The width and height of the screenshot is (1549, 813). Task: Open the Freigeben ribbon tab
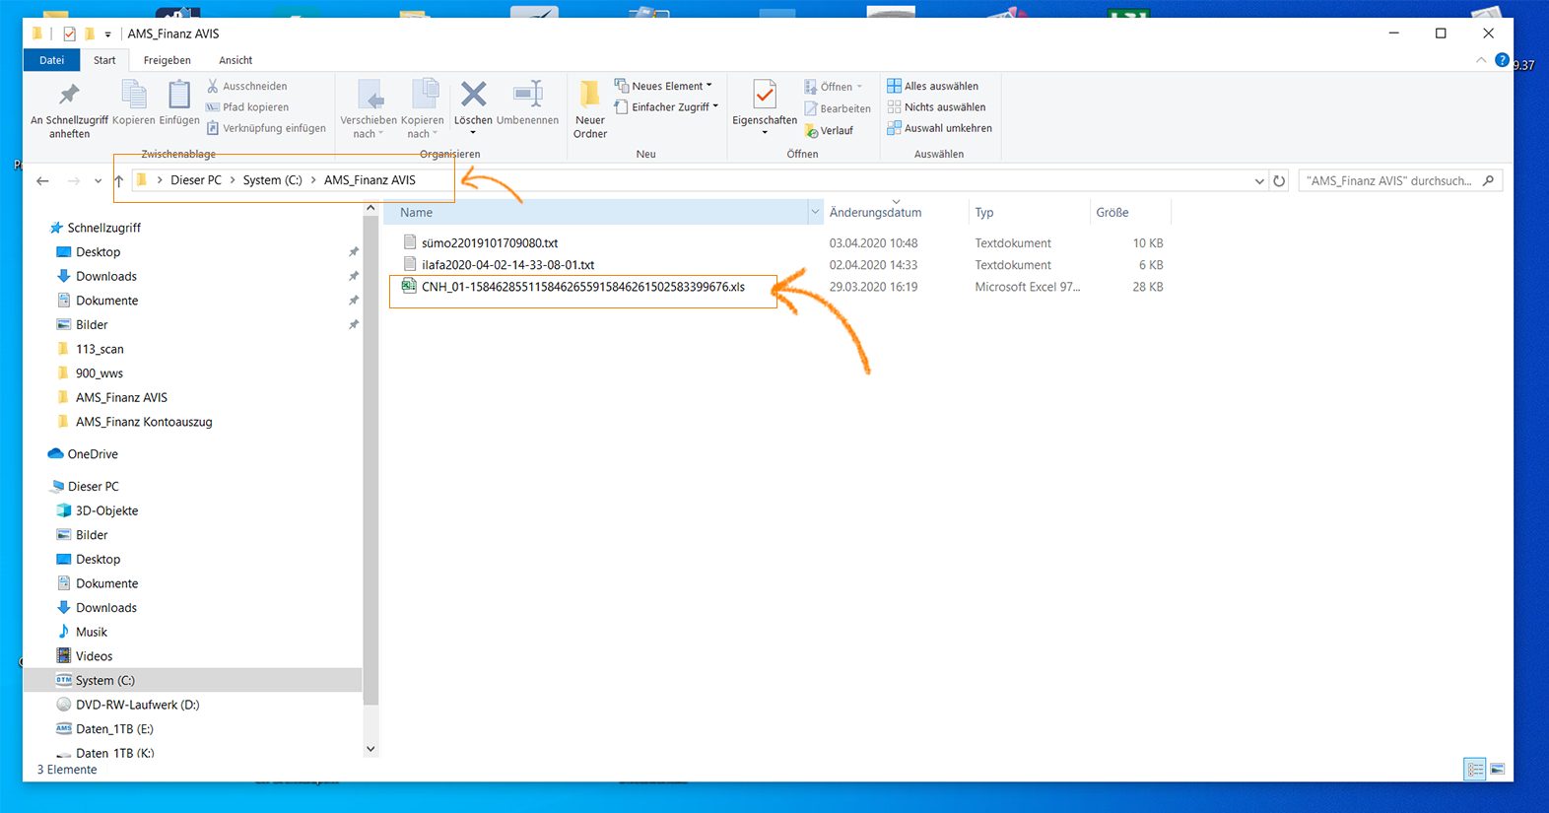(x=167, y=60)
